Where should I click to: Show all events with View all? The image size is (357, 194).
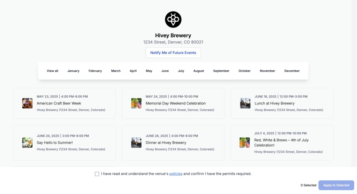[x=52, y=71]
